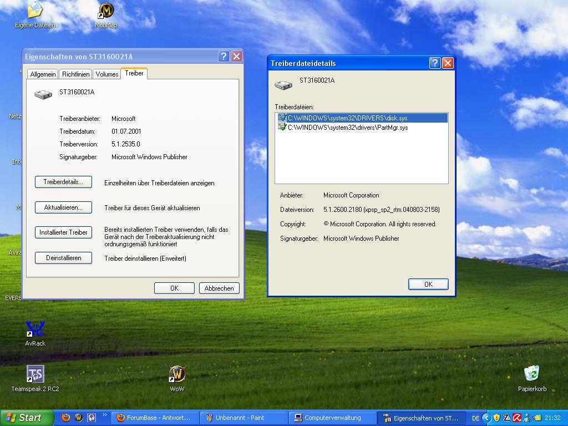
Task: Click the headphones quick launch icon
Action: 92,418
